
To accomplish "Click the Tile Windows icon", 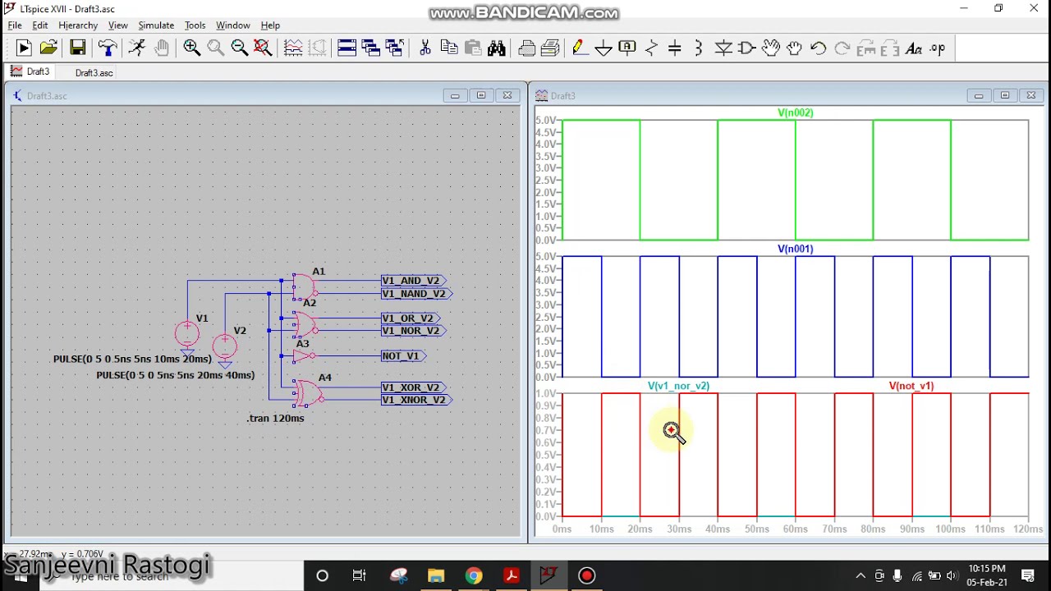I will (x=347, y=48).
